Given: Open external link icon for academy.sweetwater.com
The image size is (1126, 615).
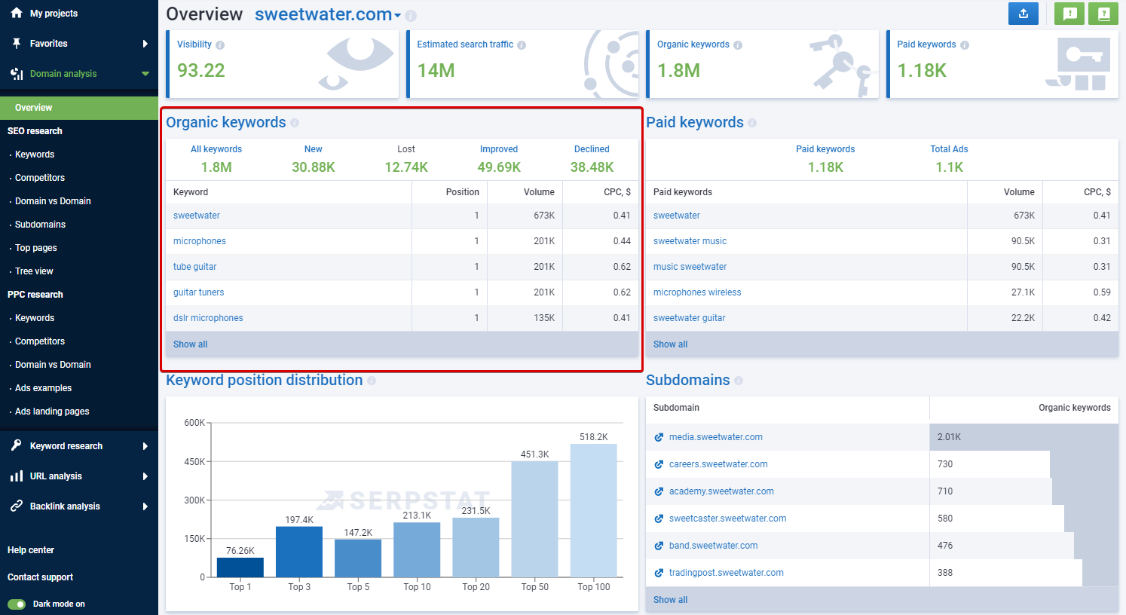Looking at the screenshot, I should (659, 491).
